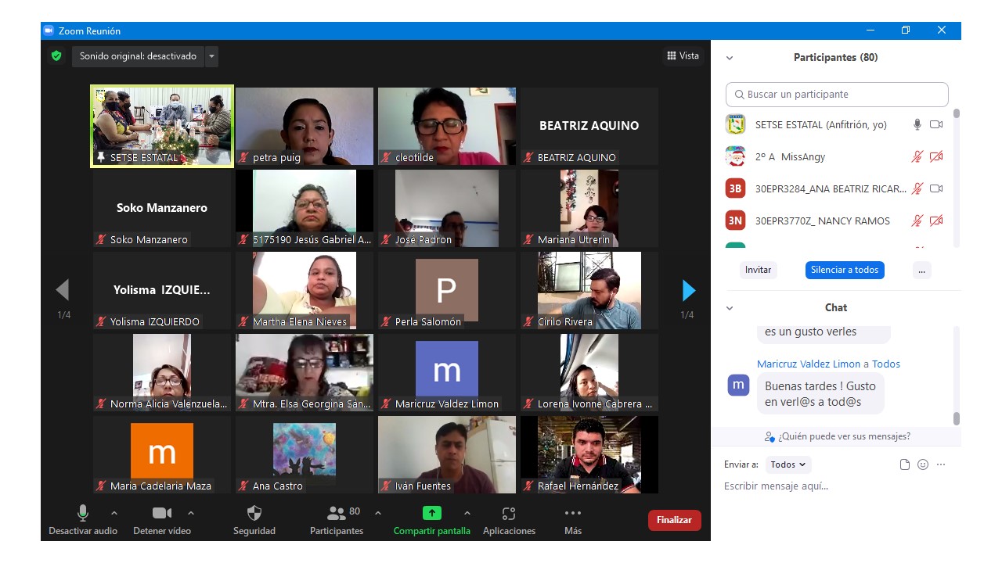Open the Seguridad shield menu
The height and width of the screenshot is (563, 1002).
(x=254, y=520)
